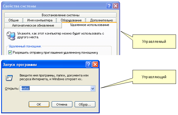Click the Открыть text field containing mstsc
The image size is (178, 115).
click(55, 89)
